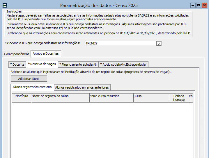Select the Alunos e Docentes tab
Image resolution: width=209 pixels, height=158 pixels.
click(46, 54)
